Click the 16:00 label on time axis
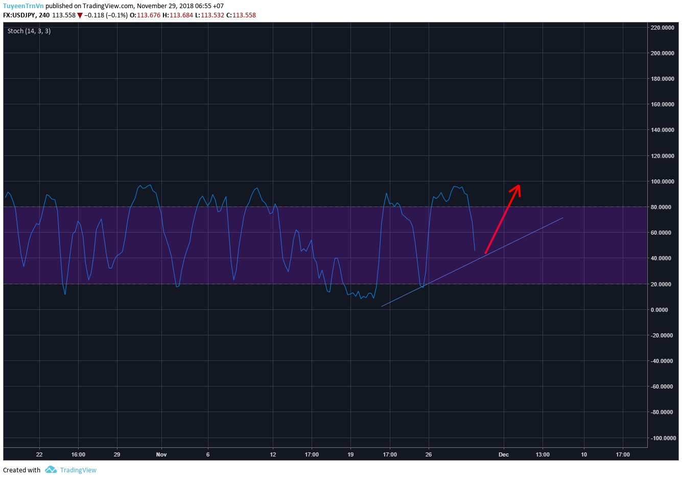 coord(78,454)
